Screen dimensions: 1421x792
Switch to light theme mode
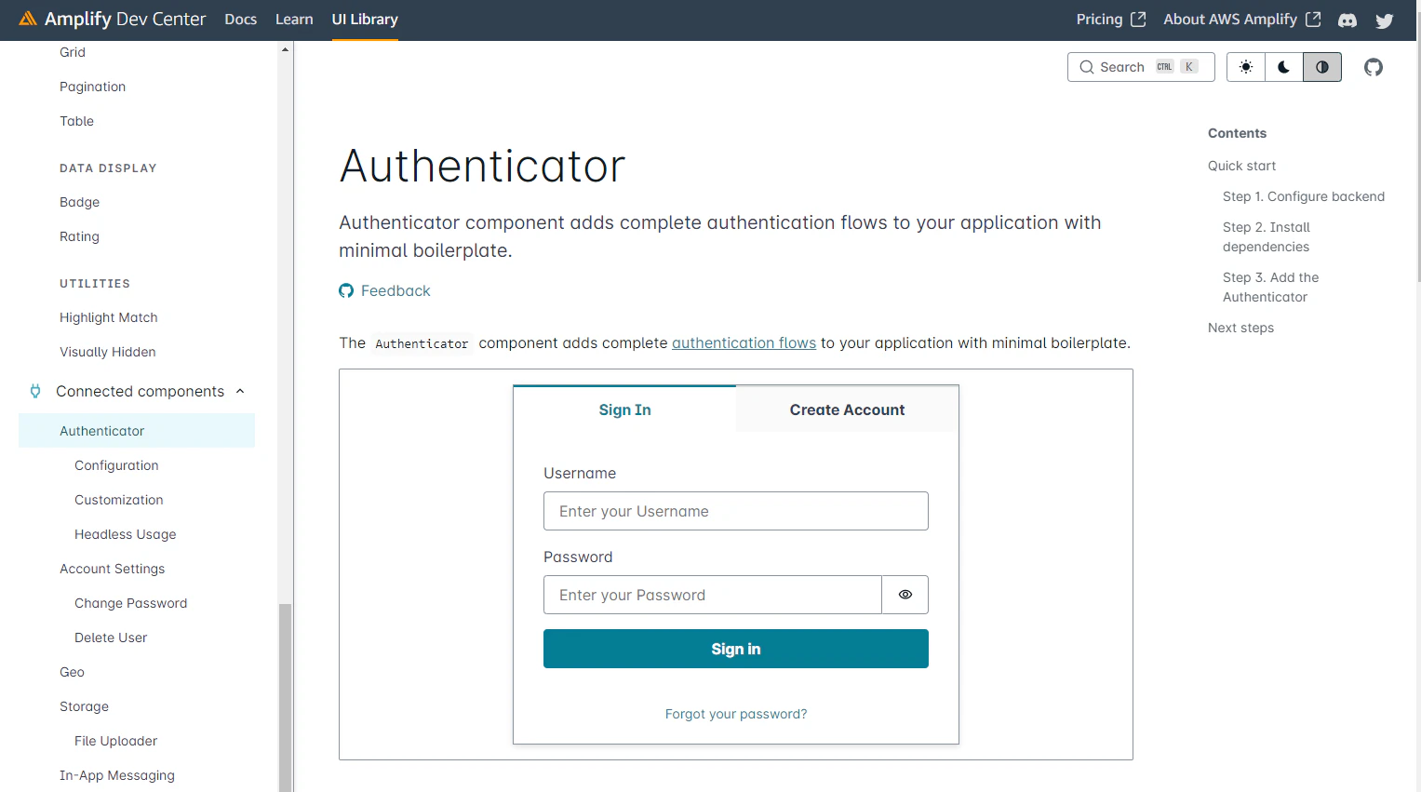(x=1246, y=67)
